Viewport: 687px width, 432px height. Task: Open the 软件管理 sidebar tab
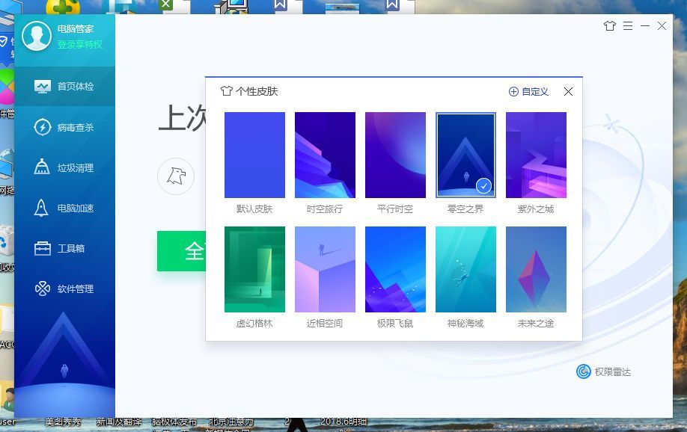65,288
